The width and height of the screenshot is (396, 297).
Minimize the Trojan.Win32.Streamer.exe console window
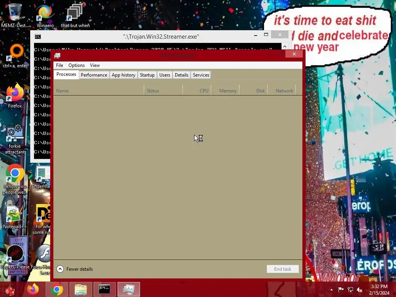pos(256,35)
